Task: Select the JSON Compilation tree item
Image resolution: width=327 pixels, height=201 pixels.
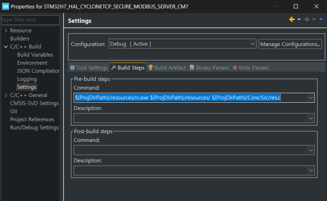Action: pos(38,71)
